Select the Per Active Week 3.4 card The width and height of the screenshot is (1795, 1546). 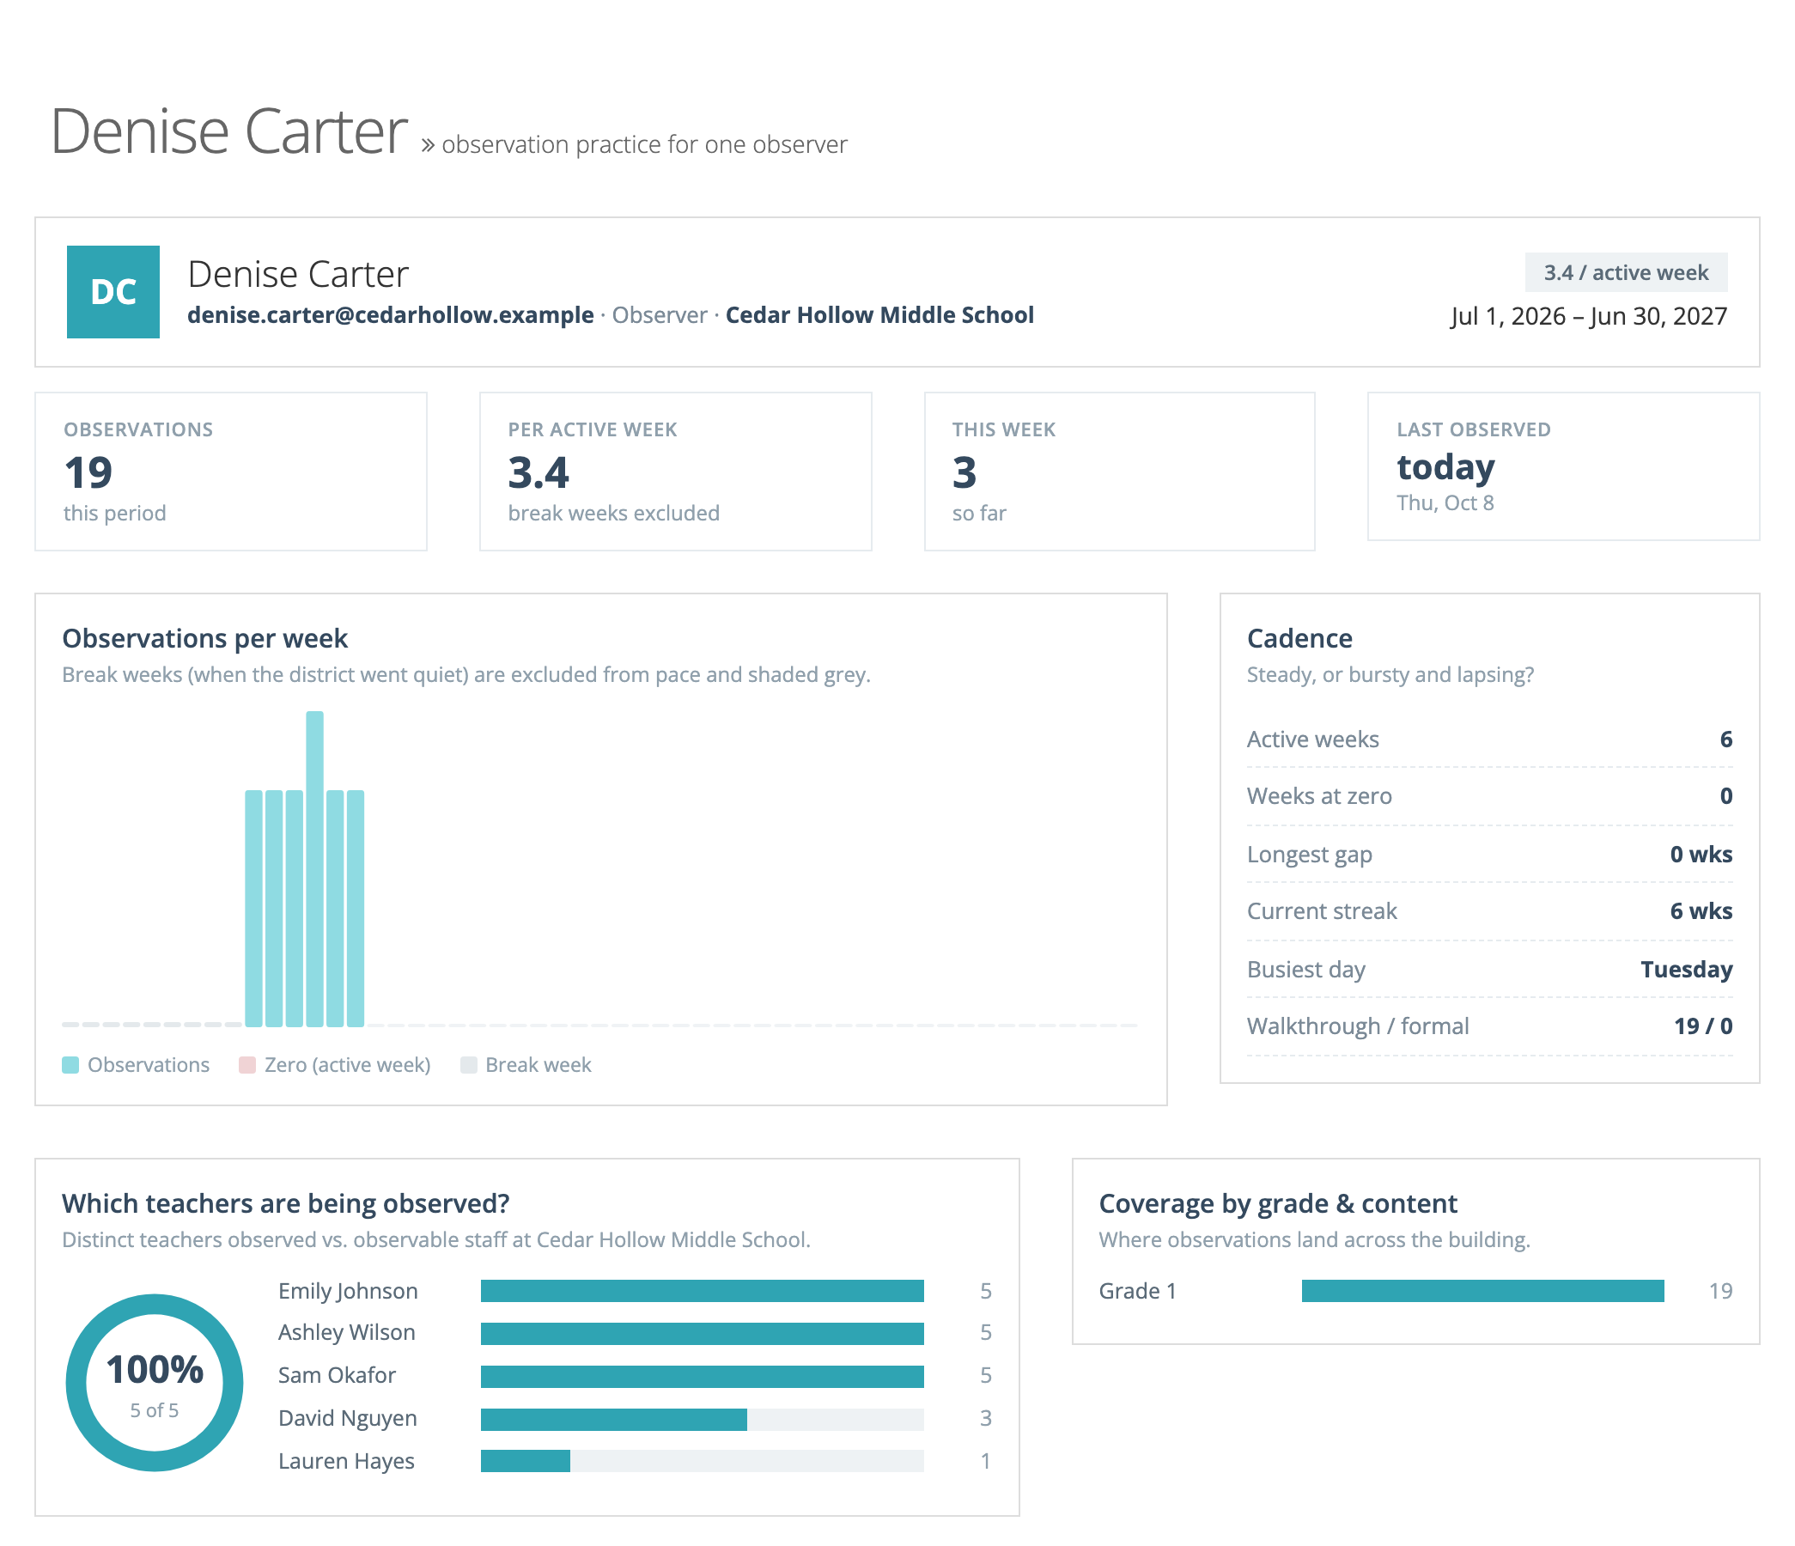tap(676, 472)
